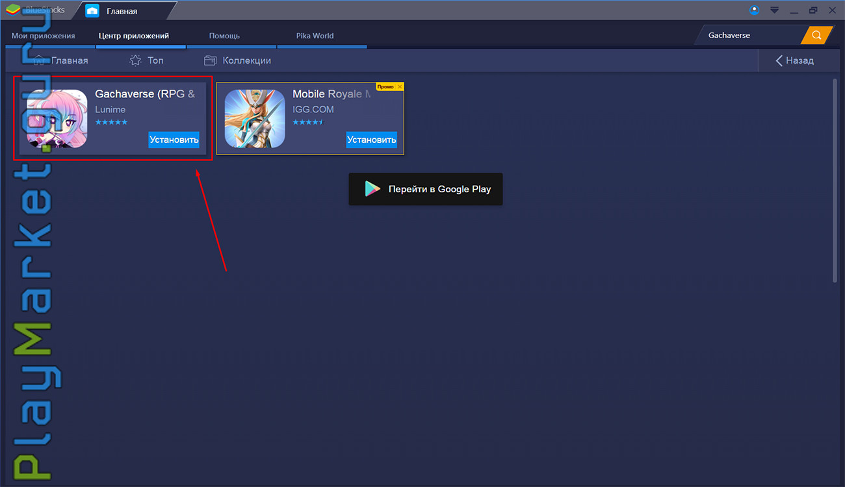The image size is (845, 487).
Task: Install Gachaverse with the Установить button
Action: point(174,140)
